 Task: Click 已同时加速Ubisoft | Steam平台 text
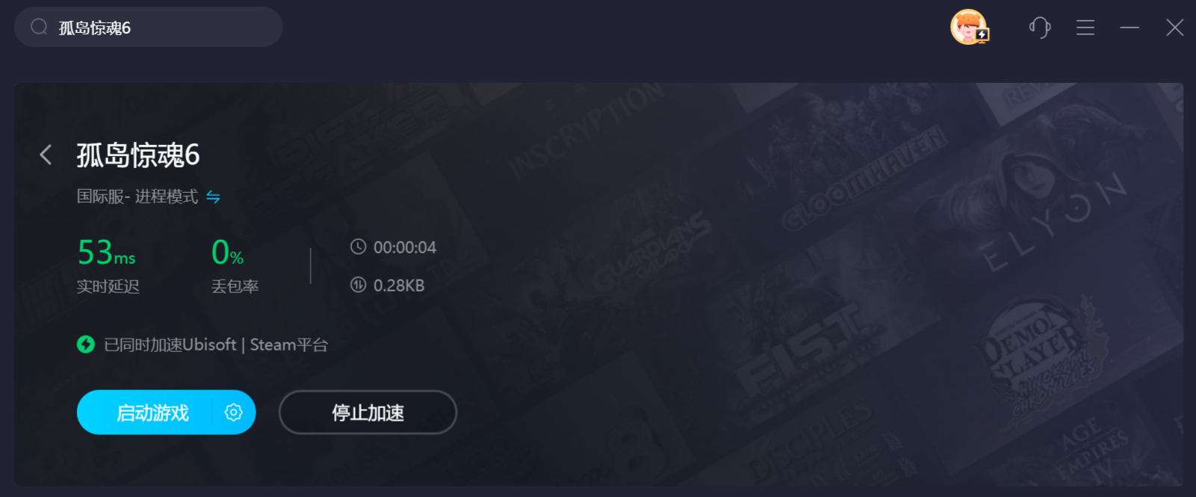(216, 345)
